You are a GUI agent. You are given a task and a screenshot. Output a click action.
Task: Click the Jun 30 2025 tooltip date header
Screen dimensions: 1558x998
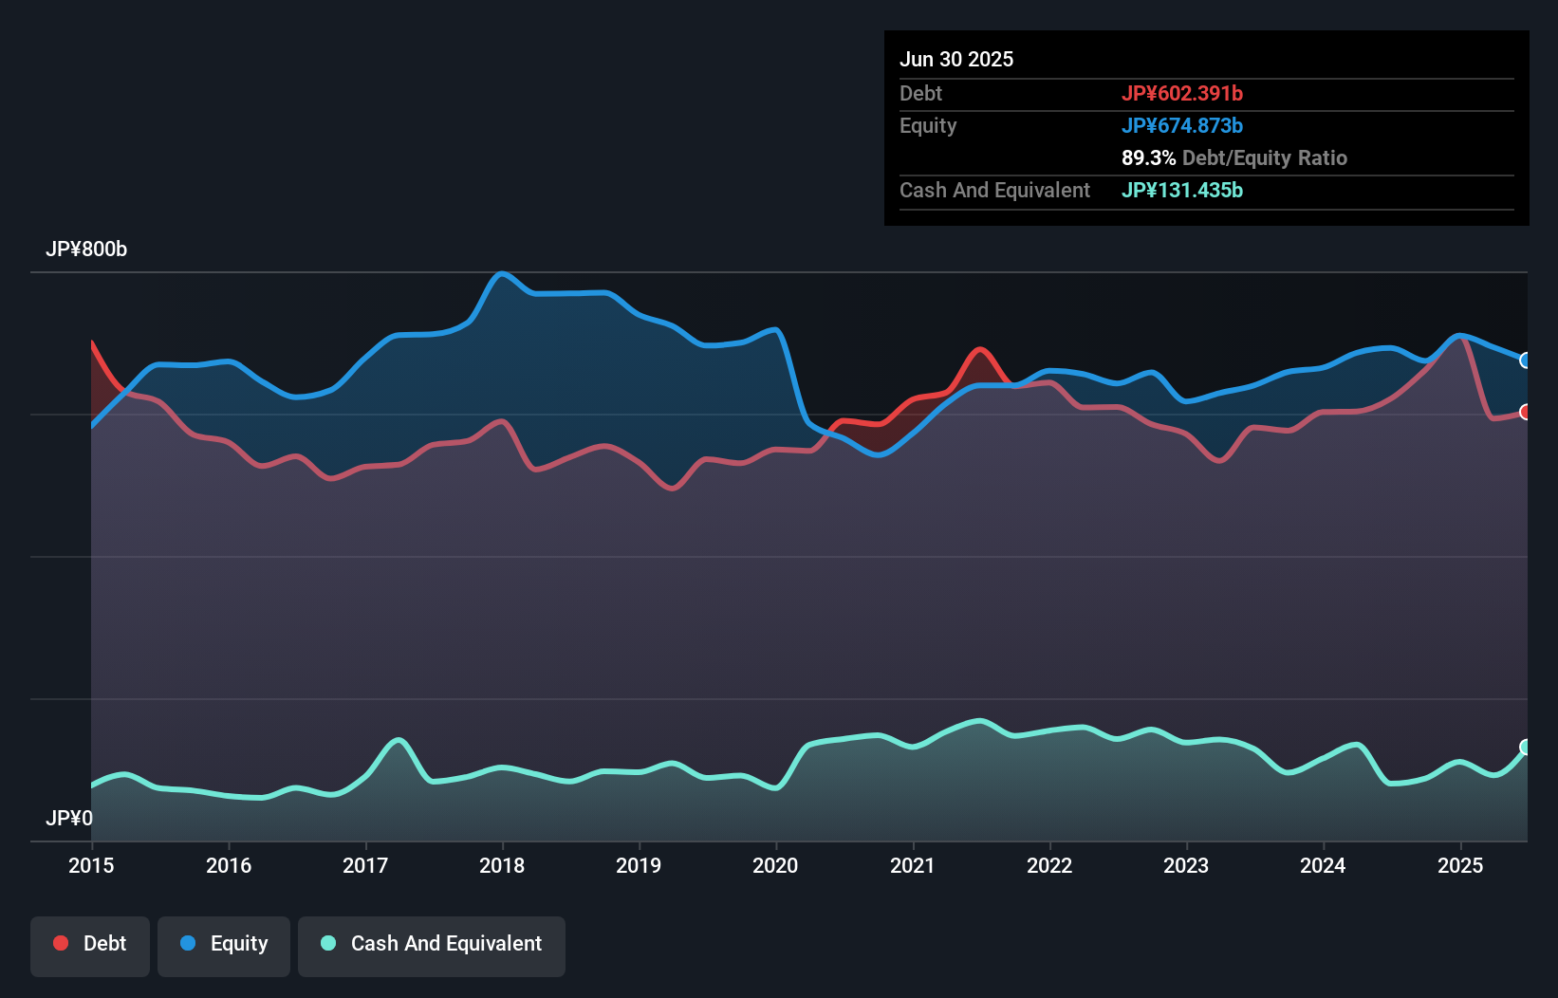(956, 59)
